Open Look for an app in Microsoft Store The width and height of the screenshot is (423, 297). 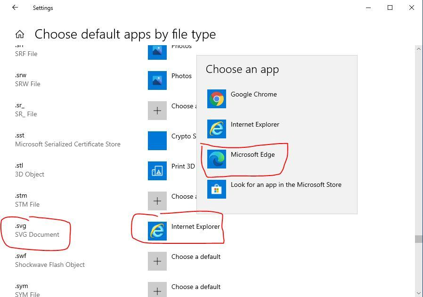286,185
